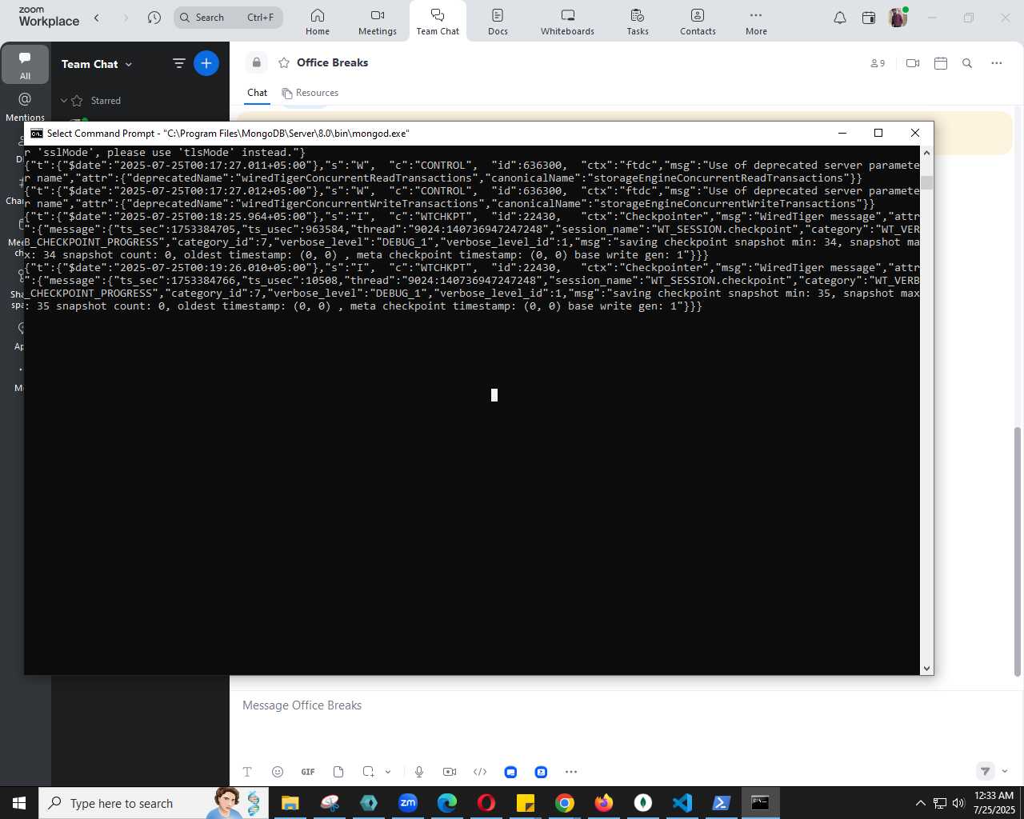Click the second blue app icon in composer
1024x819 pixels.
[x=541, y=772]
